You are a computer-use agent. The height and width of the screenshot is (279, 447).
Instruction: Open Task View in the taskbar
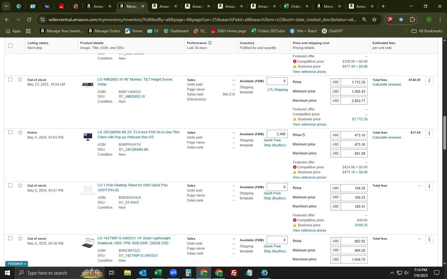pos(112,273)
